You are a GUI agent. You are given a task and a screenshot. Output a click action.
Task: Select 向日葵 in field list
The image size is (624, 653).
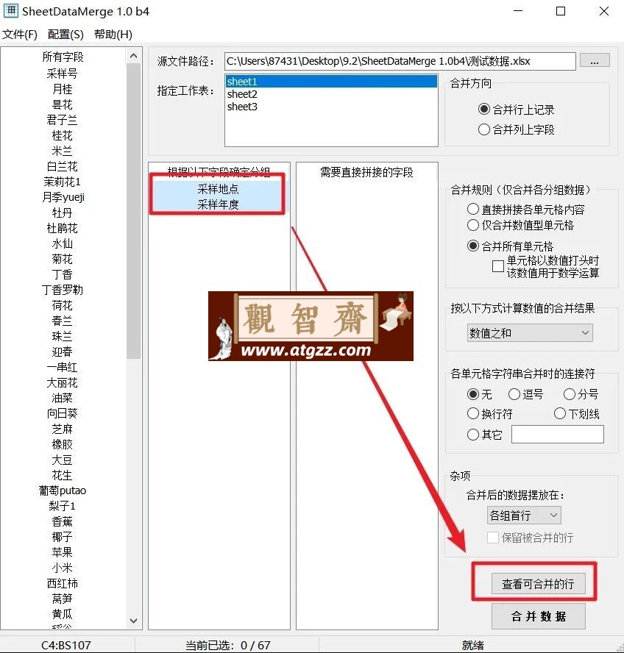click(63, 413)
